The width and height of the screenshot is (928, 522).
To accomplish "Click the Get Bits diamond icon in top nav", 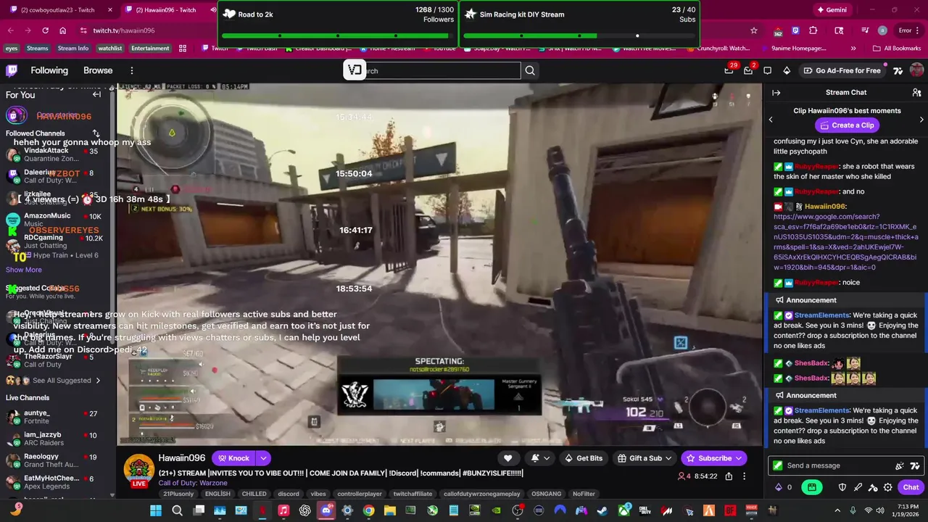I will (x=787, y=70).
